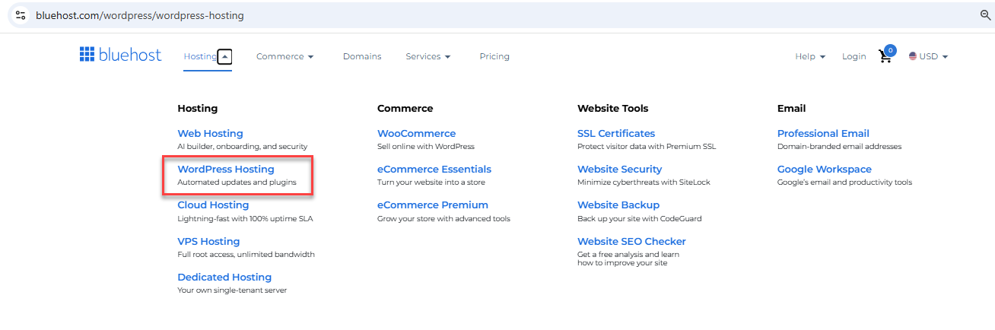Select Dedicated Hosting link

224,277
